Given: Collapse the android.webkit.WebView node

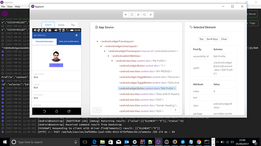Looking at the screenshot, I should [108, 56].
